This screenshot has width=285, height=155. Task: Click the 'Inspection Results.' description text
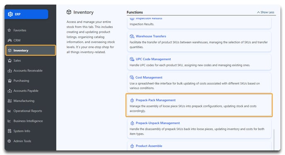click(x=142, y=24)
